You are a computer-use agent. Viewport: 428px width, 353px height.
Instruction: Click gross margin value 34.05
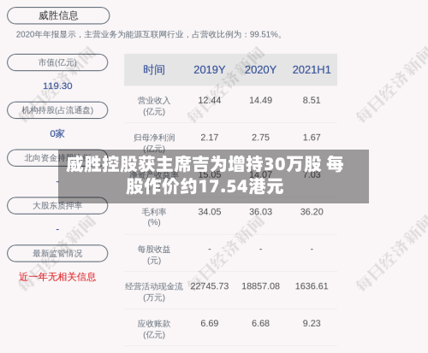point(210,212)
